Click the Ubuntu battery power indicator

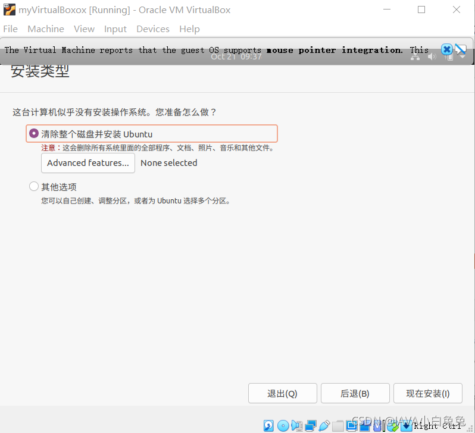point(449,57)
